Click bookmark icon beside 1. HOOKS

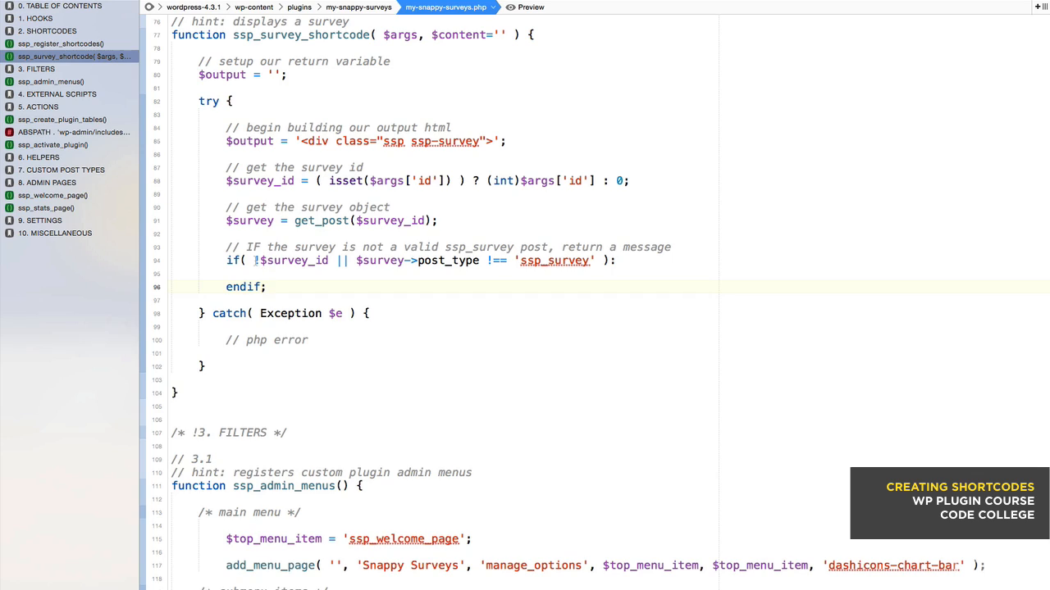(x=10, y=18)
